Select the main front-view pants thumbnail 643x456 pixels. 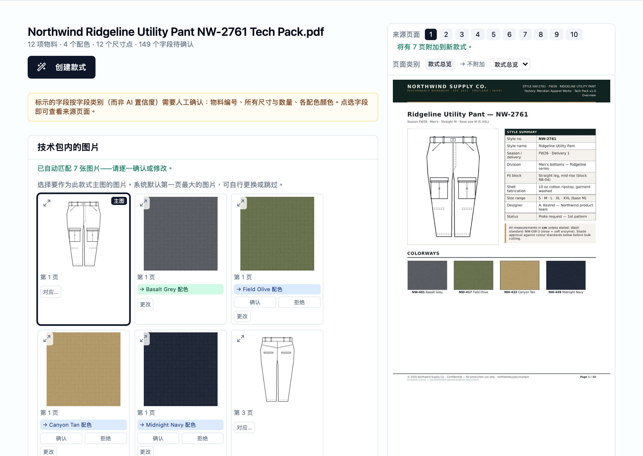tap(84, 234)
